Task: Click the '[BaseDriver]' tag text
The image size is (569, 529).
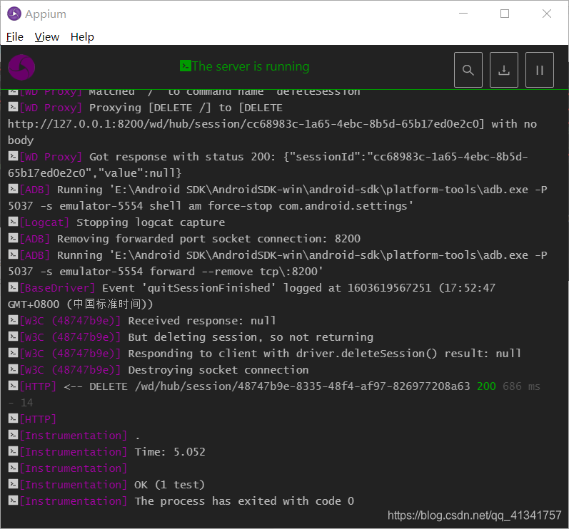Action: point(57,288)
